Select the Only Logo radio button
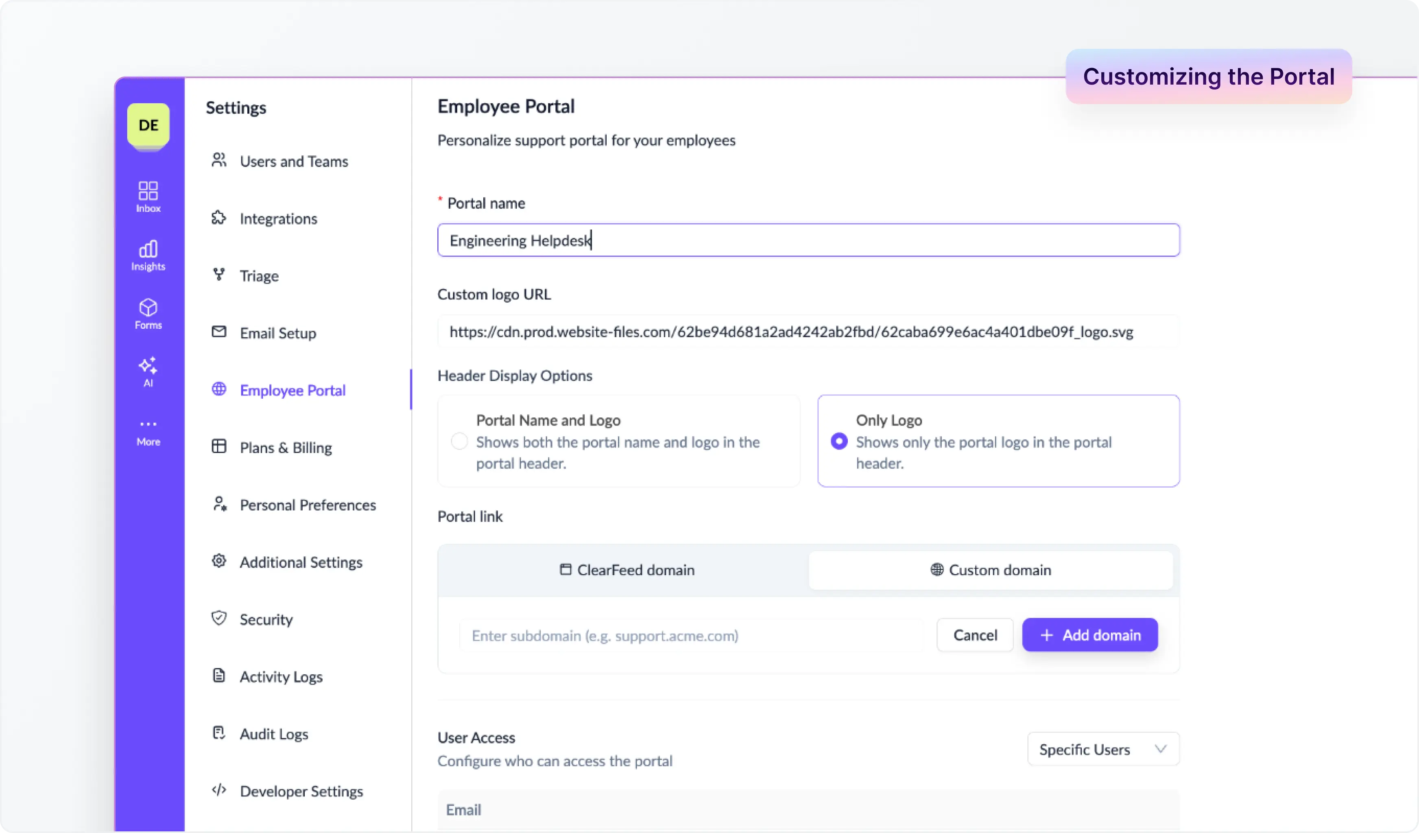Viewport: 1419px width, 833px height. (839, 441)
